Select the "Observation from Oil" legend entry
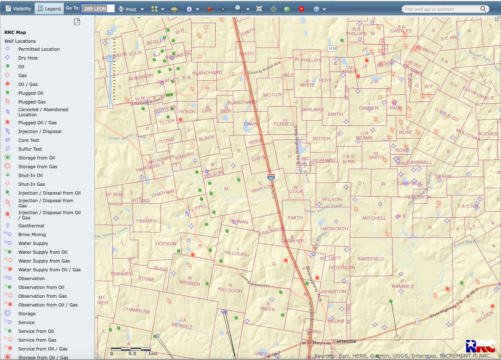The height and width of the screenshot is (360, 501). [41, 287]
